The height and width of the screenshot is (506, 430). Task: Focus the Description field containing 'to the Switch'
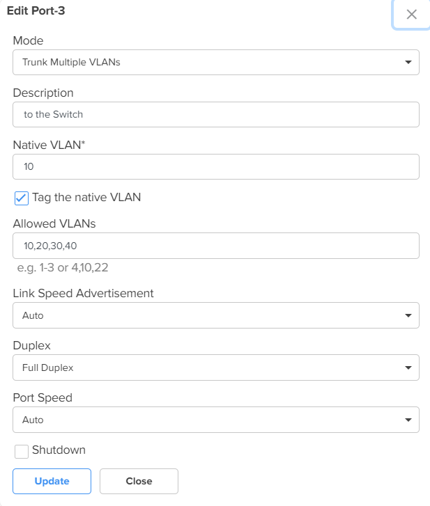pyautogui.click(x=216, y=115)
